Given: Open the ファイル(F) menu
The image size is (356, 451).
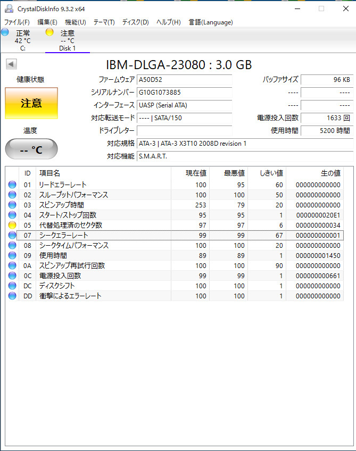Looking at the screenshot, I should tap(17, 22).
